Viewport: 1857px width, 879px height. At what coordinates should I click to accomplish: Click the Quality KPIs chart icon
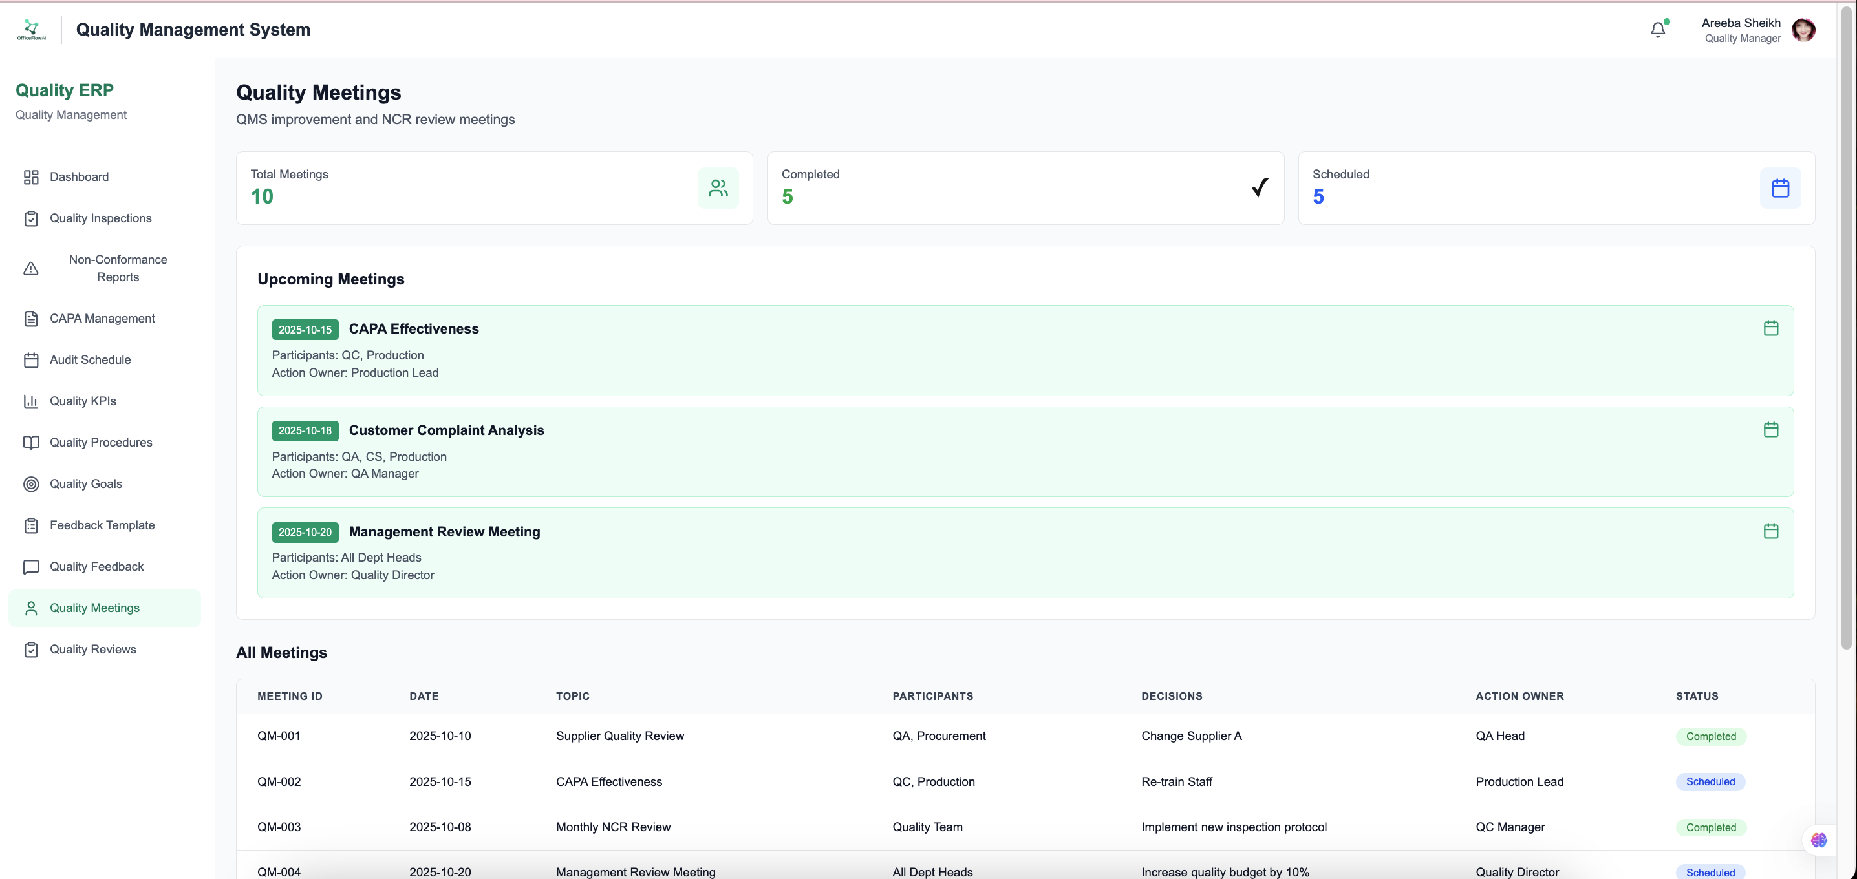(x=31, y=401)
